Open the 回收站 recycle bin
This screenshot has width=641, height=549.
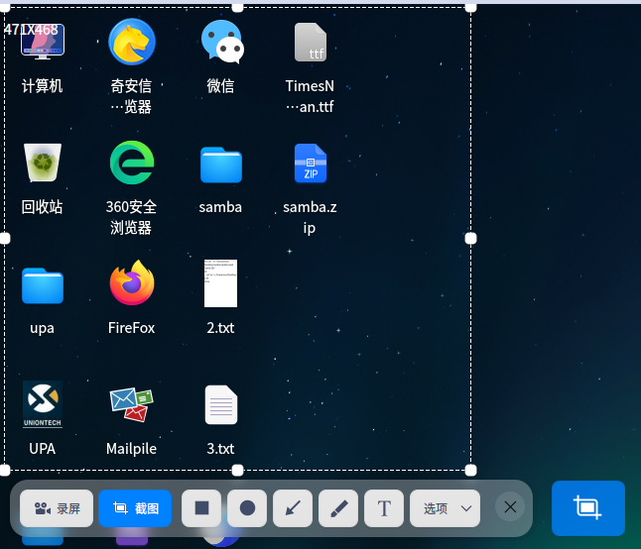(43, 163)
